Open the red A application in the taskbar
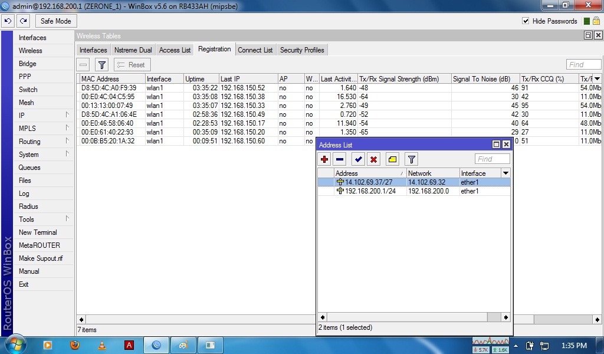Viewport: 604px width, 354px height. (129, 345)
